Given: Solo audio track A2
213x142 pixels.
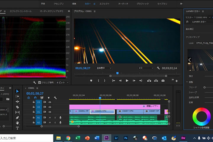Looking at the screenshot, I should (x=55, y=122).
